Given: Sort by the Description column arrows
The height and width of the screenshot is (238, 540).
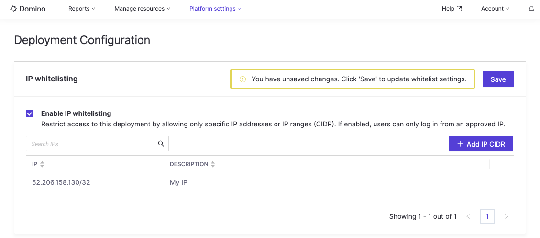Looking at the screenshot, I should click(x=213, y=164).
